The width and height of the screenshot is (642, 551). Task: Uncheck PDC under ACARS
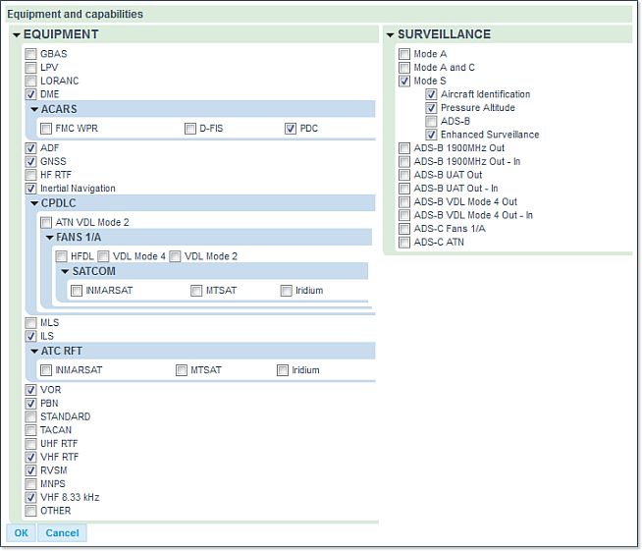[291, 129]
